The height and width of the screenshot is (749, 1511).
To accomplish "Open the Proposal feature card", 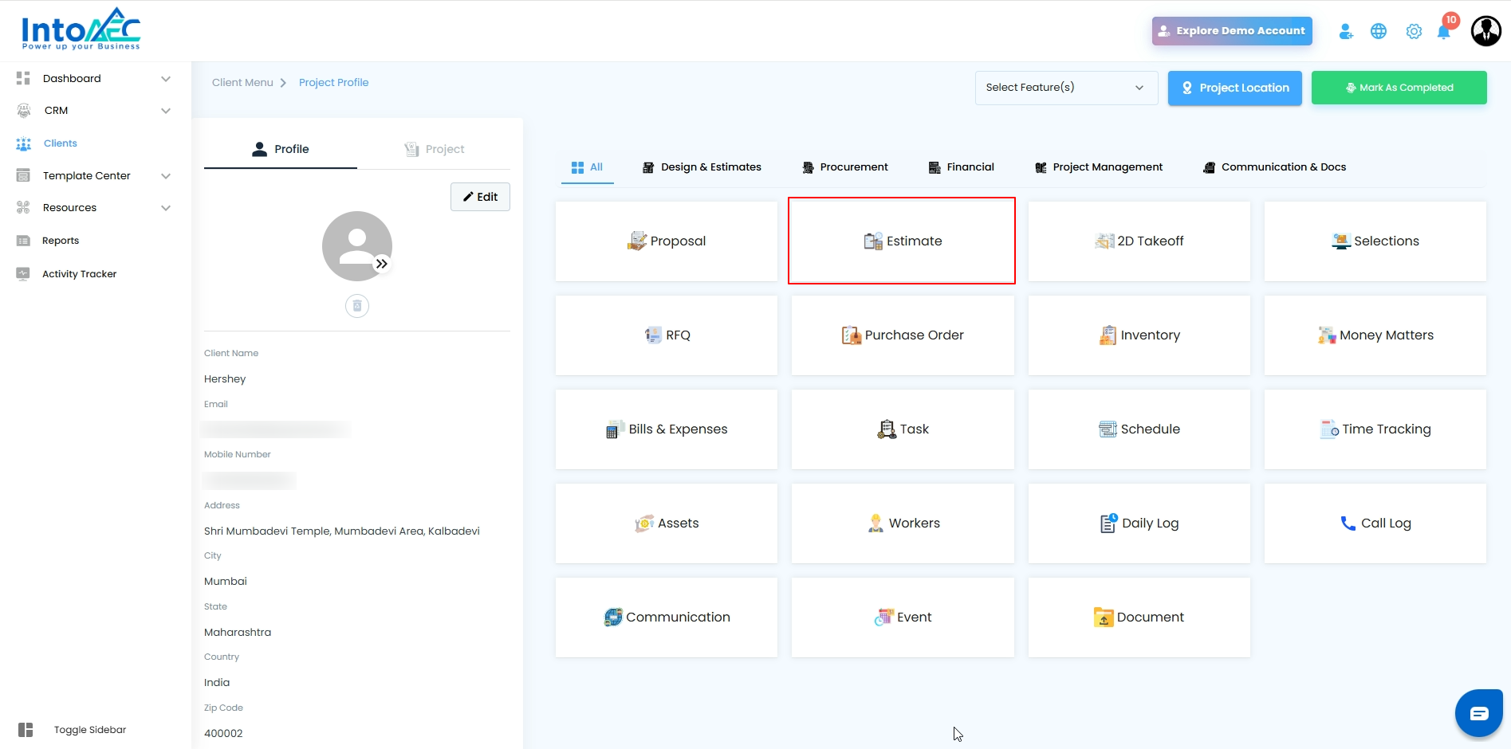I will 667,241.
